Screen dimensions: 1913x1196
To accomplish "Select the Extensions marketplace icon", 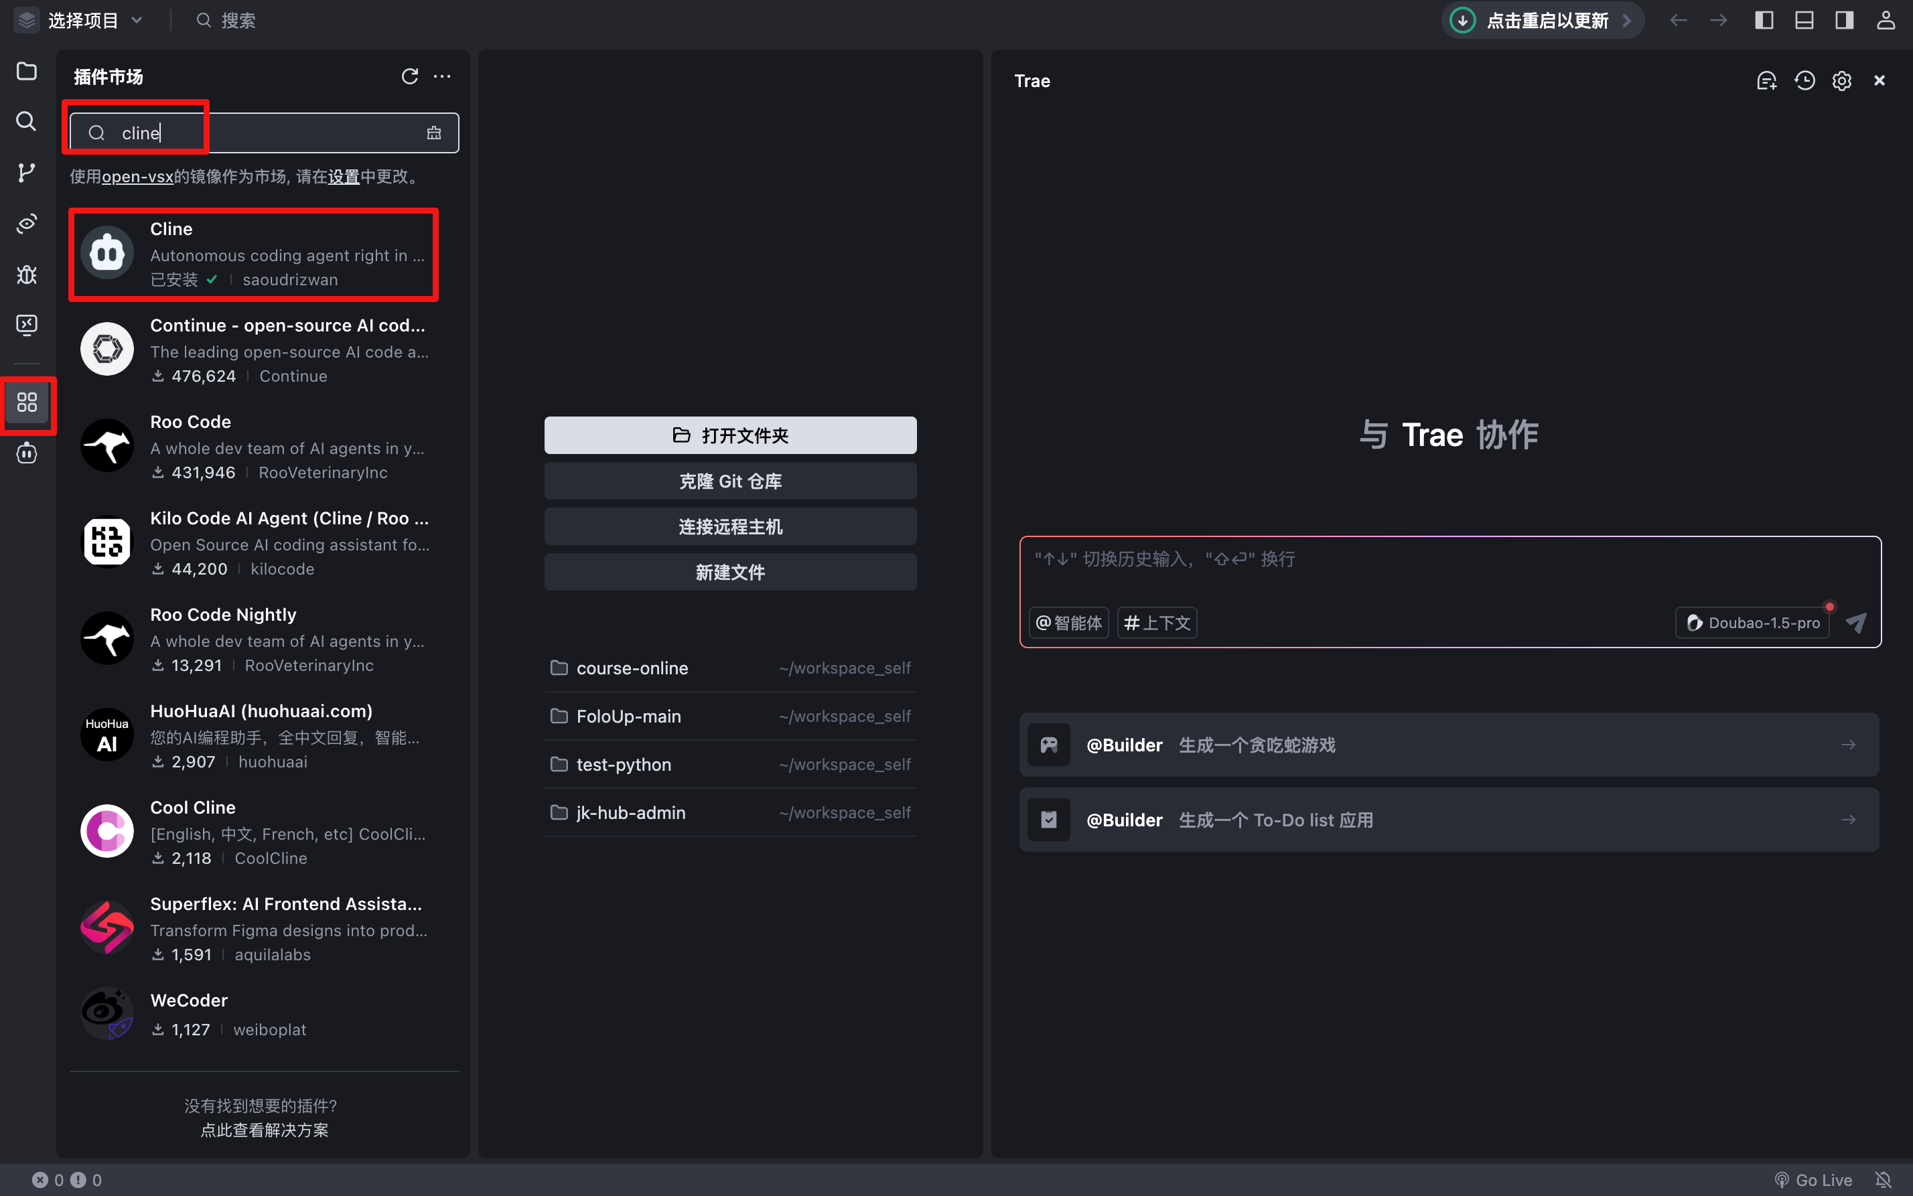I will (x=27, y=403).
